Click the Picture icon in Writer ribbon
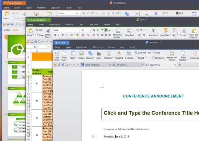Screen dimensions: 199x141 coord(81,54)
